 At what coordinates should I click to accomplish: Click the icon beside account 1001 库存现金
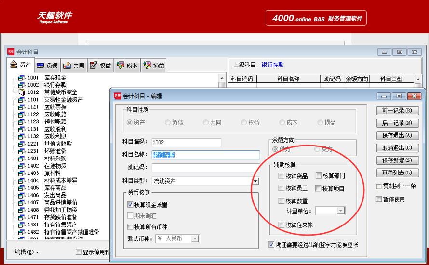[21, 78]
